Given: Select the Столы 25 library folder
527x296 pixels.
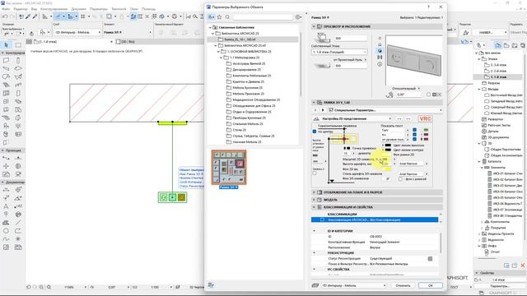Looking at the screenshot, I should tap(240, 130).
